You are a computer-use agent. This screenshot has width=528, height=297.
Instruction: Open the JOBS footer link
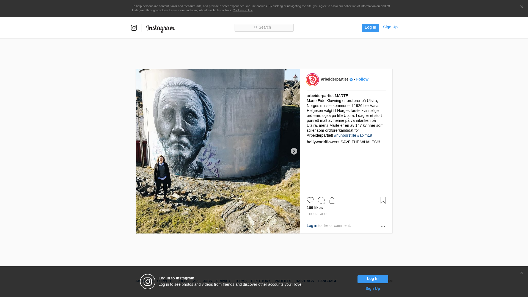tap(207, 281)
